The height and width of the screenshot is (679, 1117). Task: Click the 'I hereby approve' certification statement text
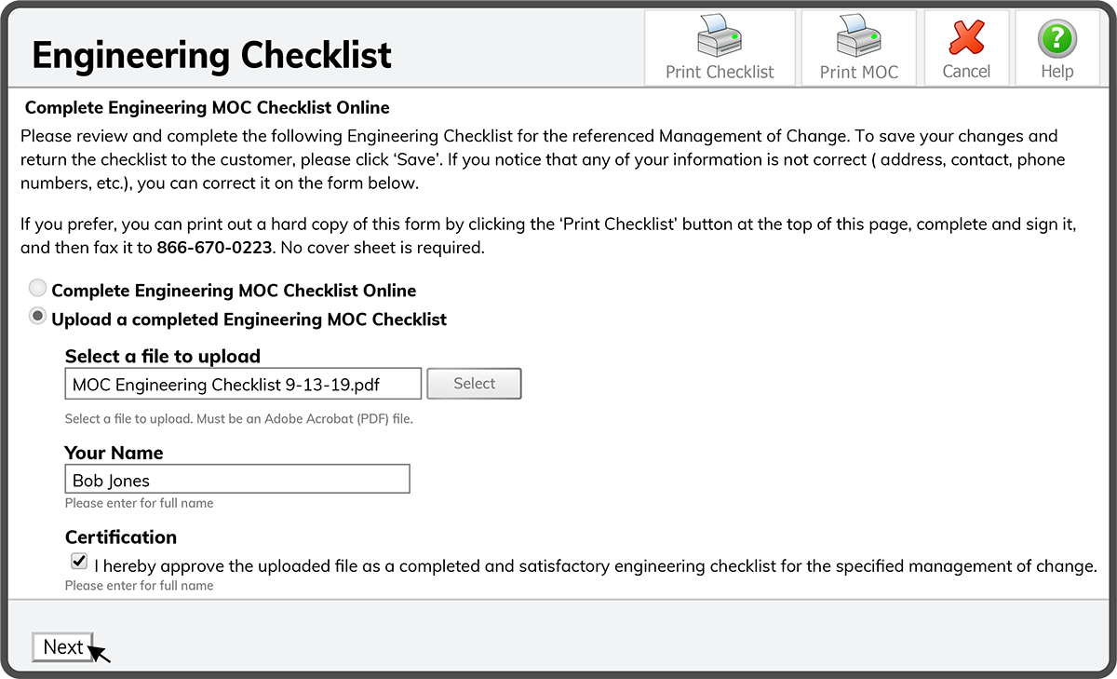596,565
